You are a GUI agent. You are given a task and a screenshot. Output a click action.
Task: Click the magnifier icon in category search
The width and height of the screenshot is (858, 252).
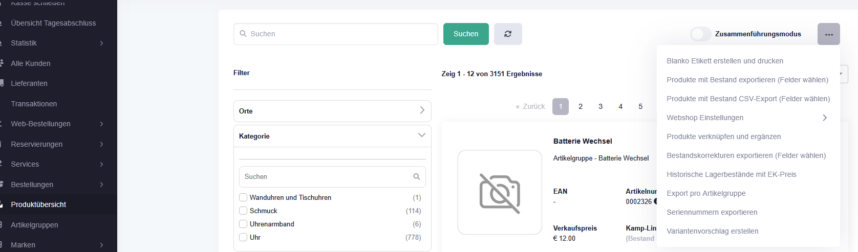(x=416, y=177)
